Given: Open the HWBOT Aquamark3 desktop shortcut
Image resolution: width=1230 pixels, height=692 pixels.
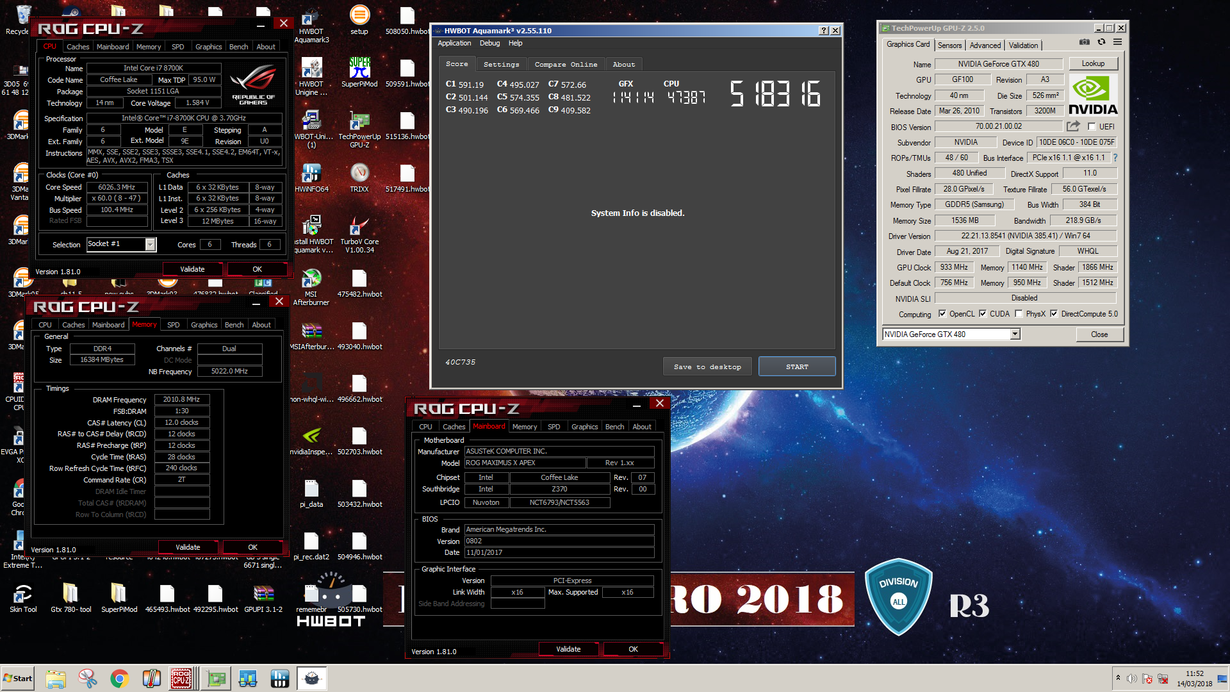Looking at the screenshot, I should 311,26.
